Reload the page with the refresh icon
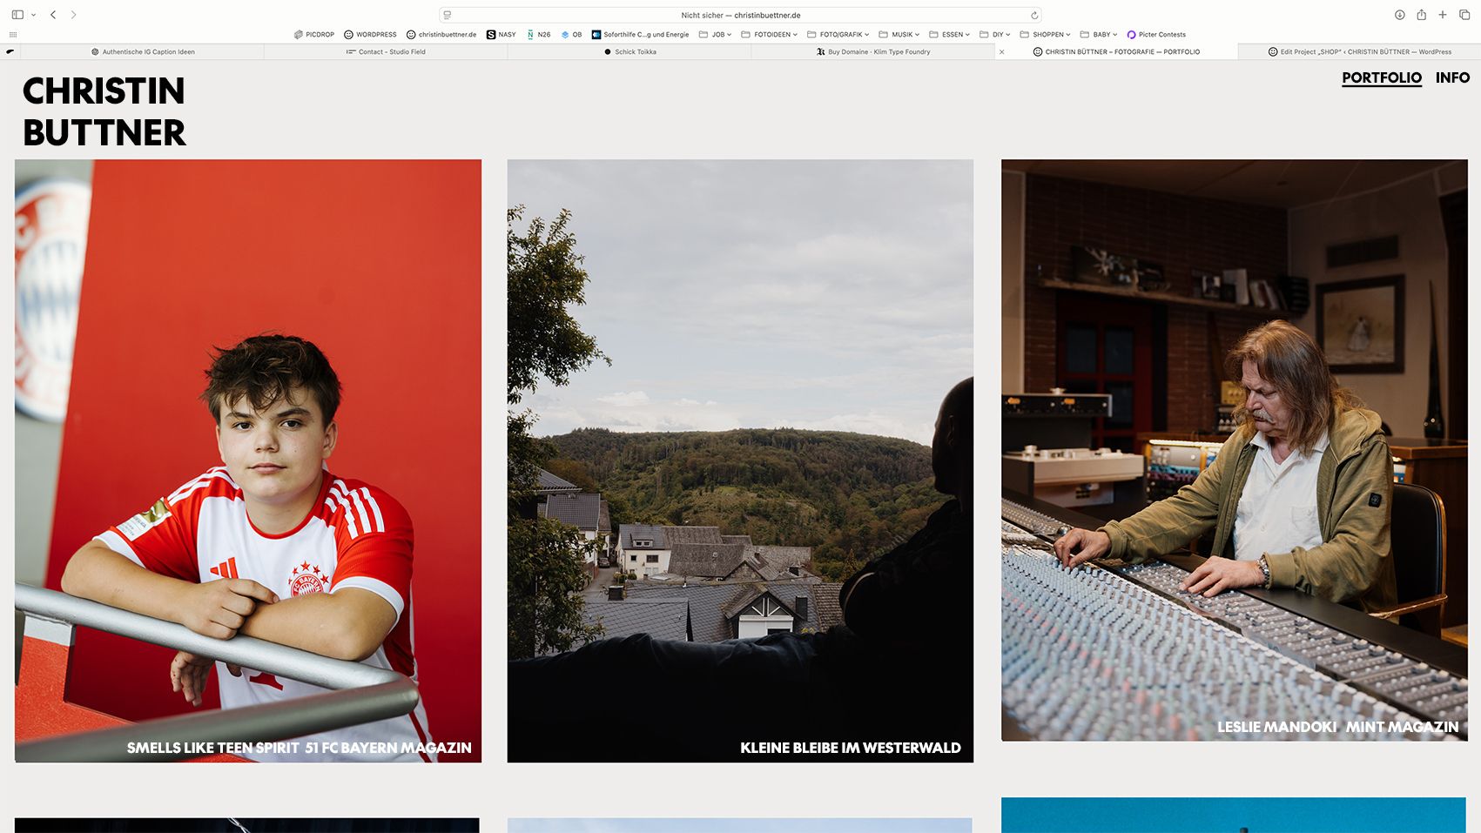 [x=1033, y=16]
